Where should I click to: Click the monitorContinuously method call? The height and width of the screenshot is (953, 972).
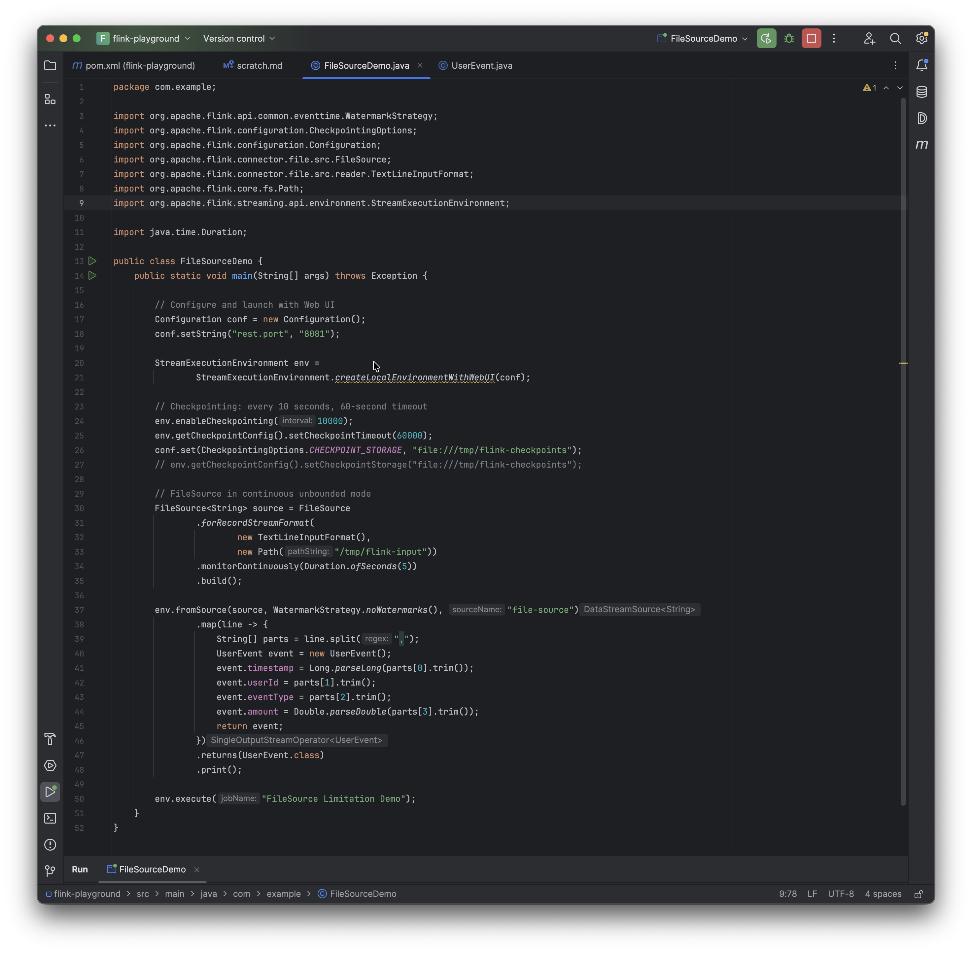pos(250,566)
